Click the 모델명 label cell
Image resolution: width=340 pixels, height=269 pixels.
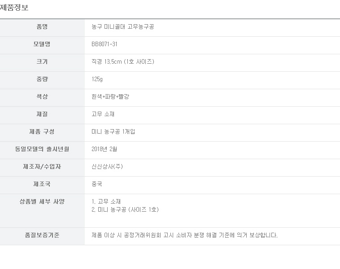(x=42, y=45)
